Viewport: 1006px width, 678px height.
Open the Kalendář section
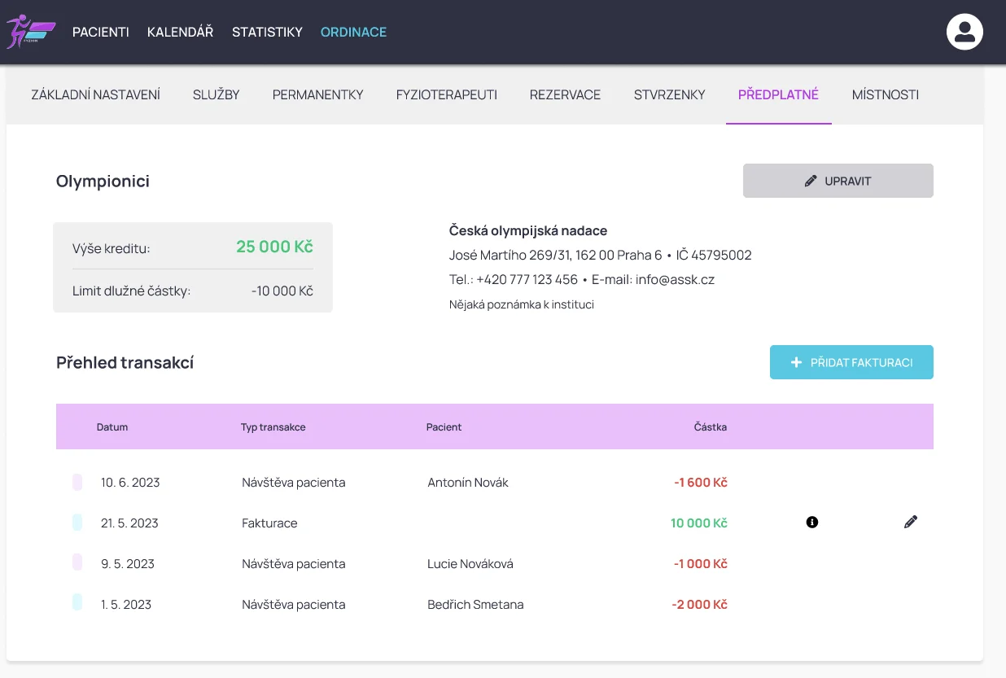(x=180, y=33)
